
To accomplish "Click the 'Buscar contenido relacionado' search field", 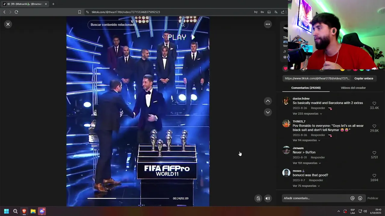I will (x=134, y=25).
